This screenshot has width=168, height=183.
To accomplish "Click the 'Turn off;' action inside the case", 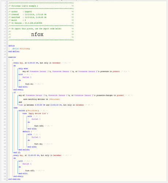I will coord(39,126).
